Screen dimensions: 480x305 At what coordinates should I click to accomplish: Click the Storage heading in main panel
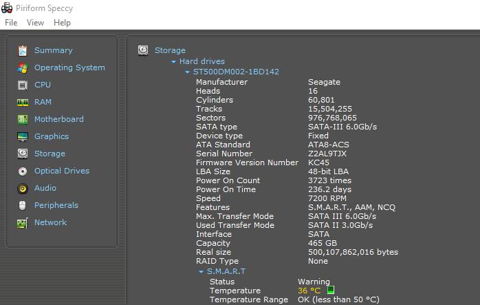click(170, 50)
